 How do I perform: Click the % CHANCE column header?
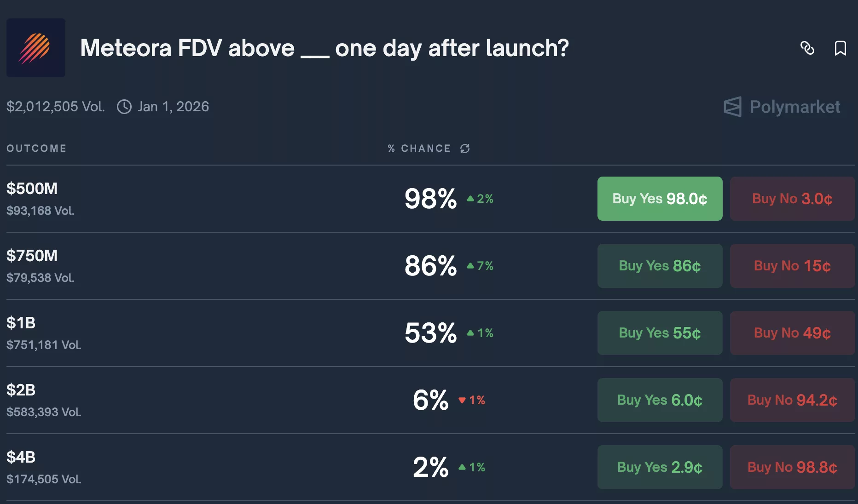tap(419, 148)
